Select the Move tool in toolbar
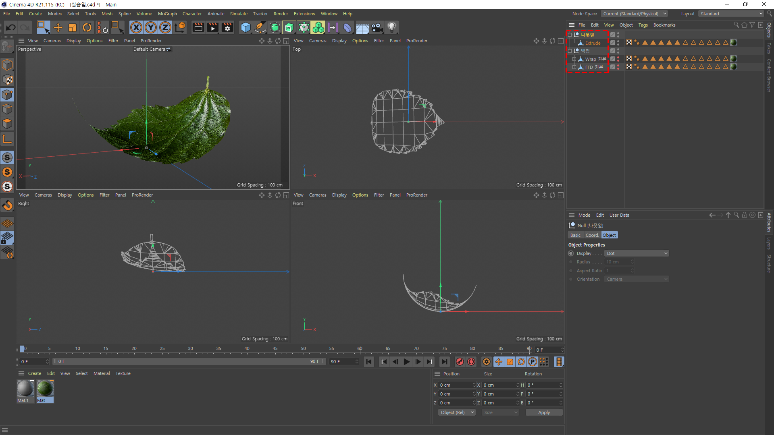This screenshot has width=774, height=435. pos(58,27)
